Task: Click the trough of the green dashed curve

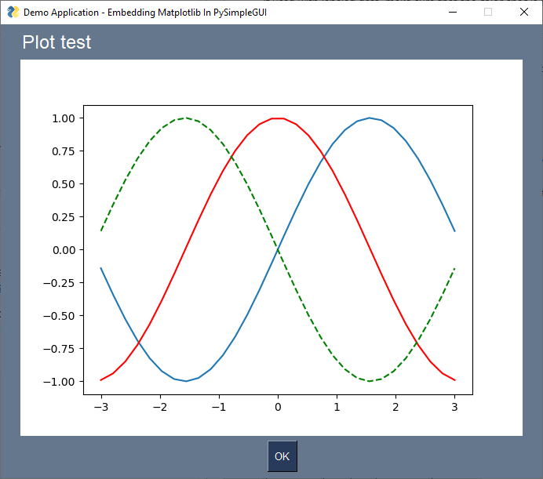Action: [x=370, y=381]
